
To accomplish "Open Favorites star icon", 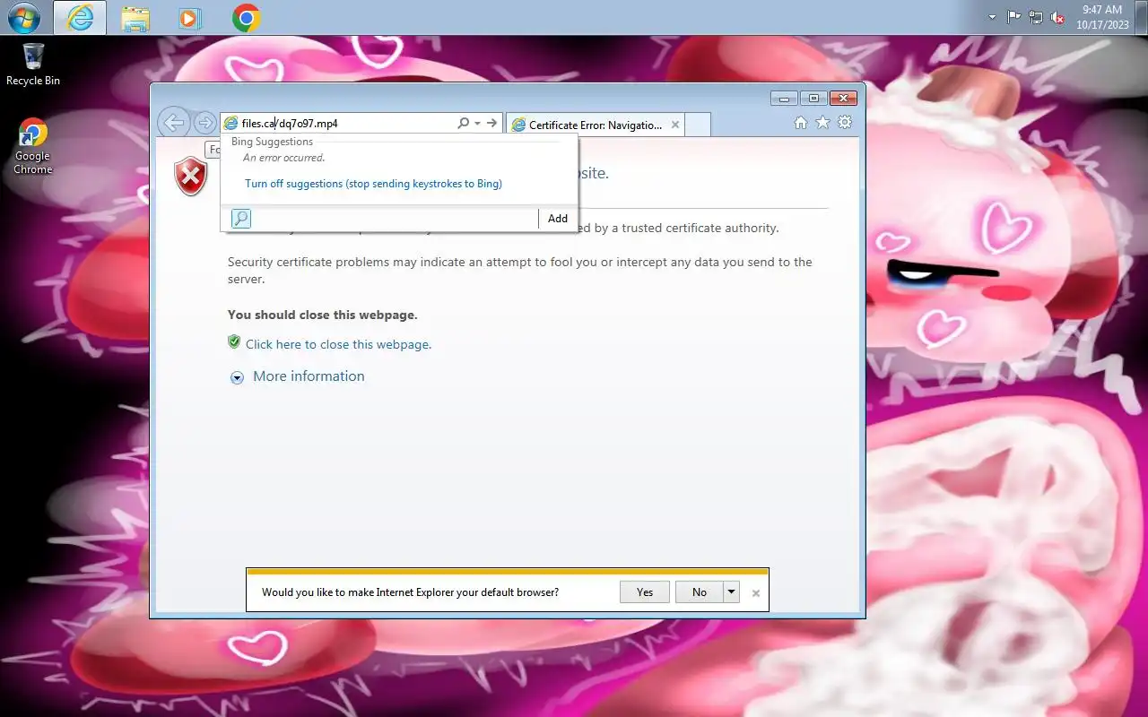I will point(822,123).
